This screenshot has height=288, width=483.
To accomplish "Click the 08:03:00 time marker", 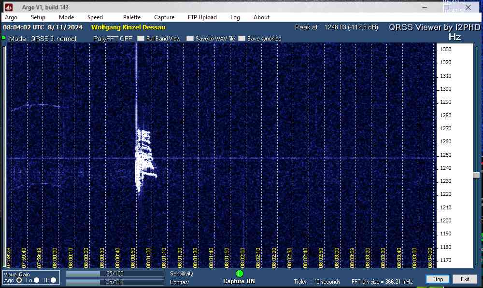I will coord(337,258).
